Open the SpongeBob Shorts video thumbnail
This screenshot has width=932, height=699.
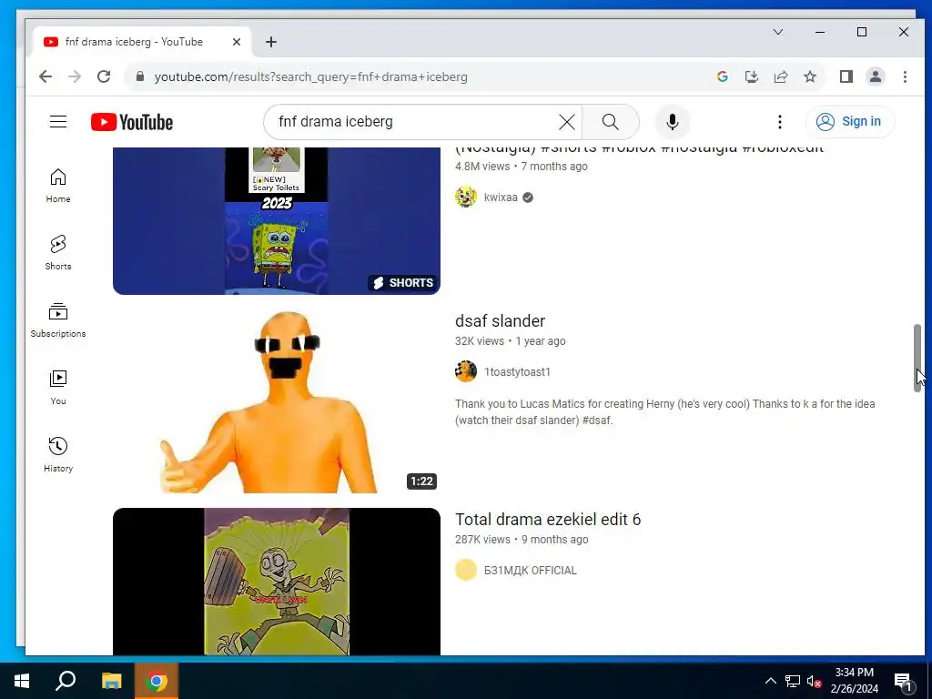click(x=277, y=221)
